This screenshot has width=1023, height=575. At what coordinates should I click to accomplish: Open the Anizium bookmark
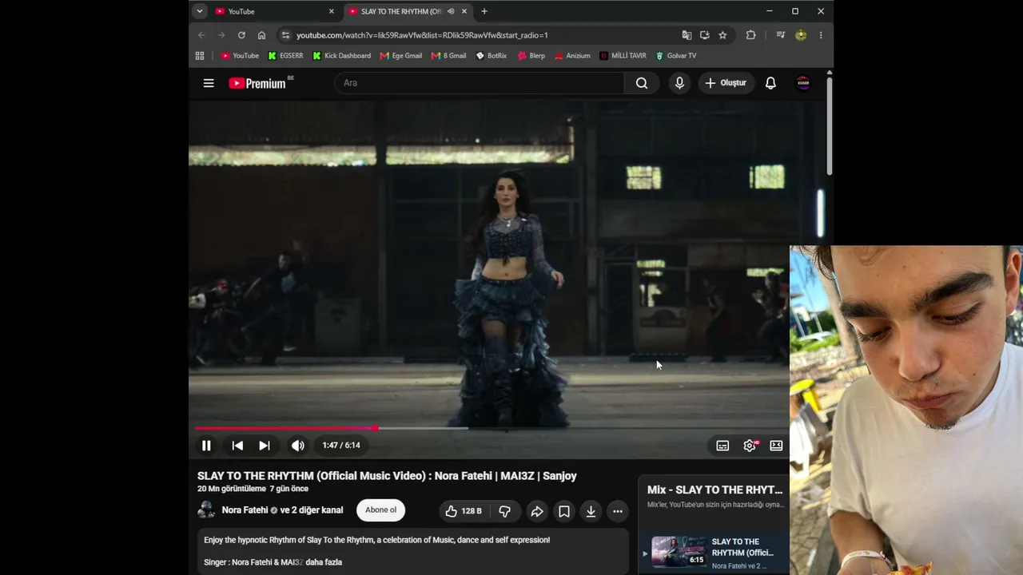pyautogui.click(x=571, y=56)
